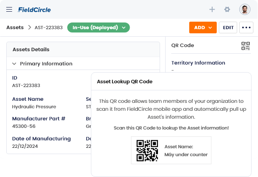Click the QR code image in popup
The height and width of the screenshot is (177, 258).
tap(147, 150)
